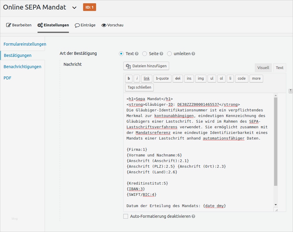Click the italic (i) quicktag button
The height and width of the screenshot is (232, 293).
tap(137, 79)
